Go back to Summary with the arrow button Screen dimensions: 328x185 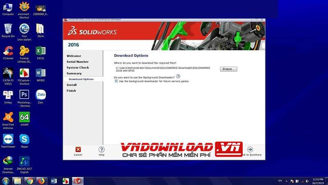pos(250,149)
